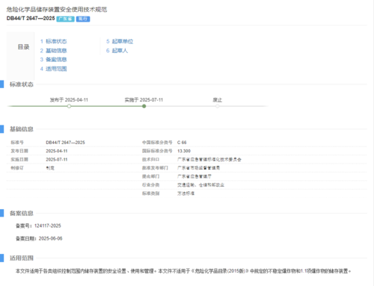Select the 废止 timeline point
Image resolution: width=374 pixels, height=286 pixels.
click(218, 106)
